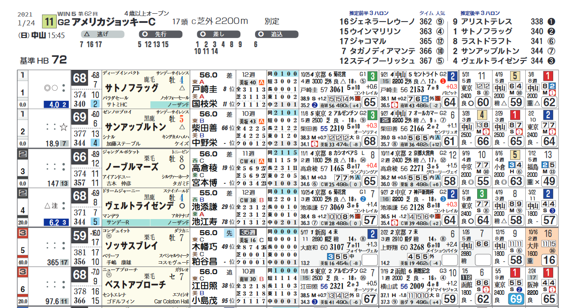
Task: Select the large horse name サンアップルトン in row 2
Action: 135,127
